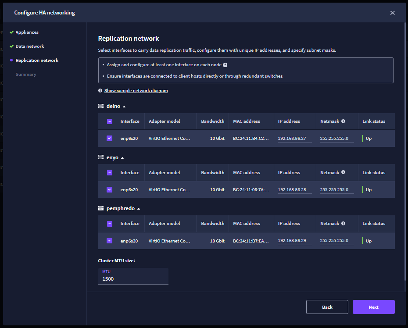Click Netmask info icon in deino table

(343, 121)
